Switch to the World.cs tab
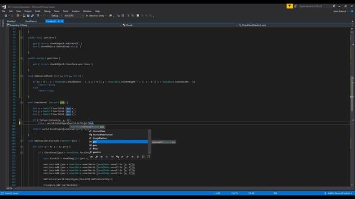This screenshot has width=355, height=199. tap(11, 21)
